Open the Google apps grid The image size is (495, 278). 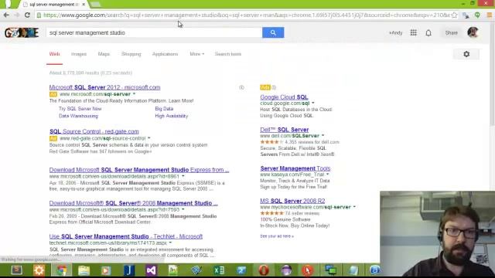click(413, 32)
